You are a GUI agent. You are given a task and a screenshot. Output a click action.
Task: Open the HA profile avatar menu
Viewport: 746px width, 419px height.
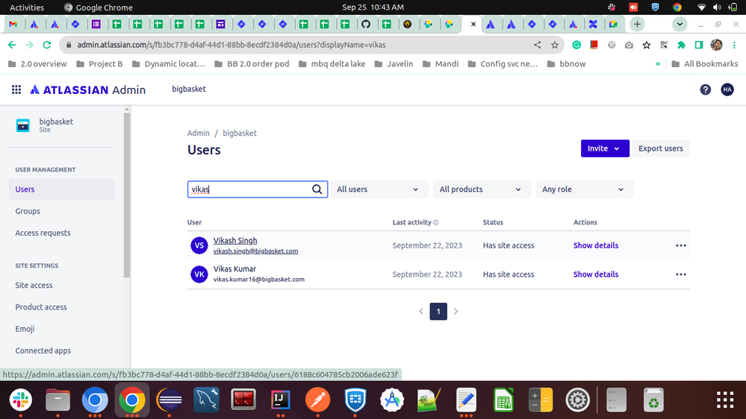click(727, 89)
